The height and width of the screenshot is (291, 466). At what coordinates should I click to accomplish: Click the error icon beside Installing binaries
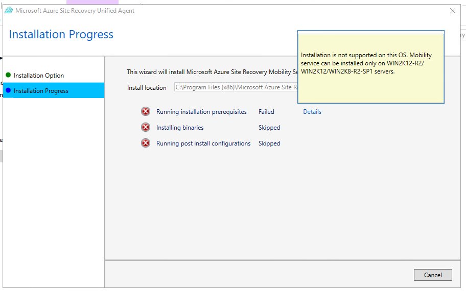145,128
